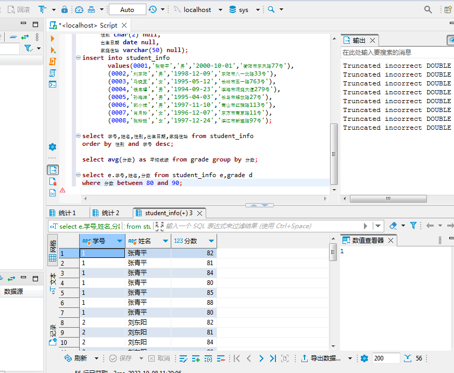
Task: Go to next page of results
Action: [x=261, y=358]
